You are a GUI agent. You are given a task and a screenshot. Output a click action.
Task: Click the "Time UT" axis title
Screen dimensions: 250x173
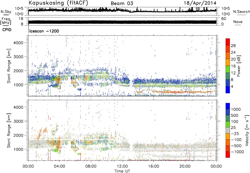coord(122,171)
